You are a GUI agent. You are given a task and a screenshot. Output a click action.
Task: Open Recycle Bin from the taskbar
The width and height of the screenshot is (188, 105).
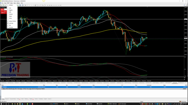[100, 104]
